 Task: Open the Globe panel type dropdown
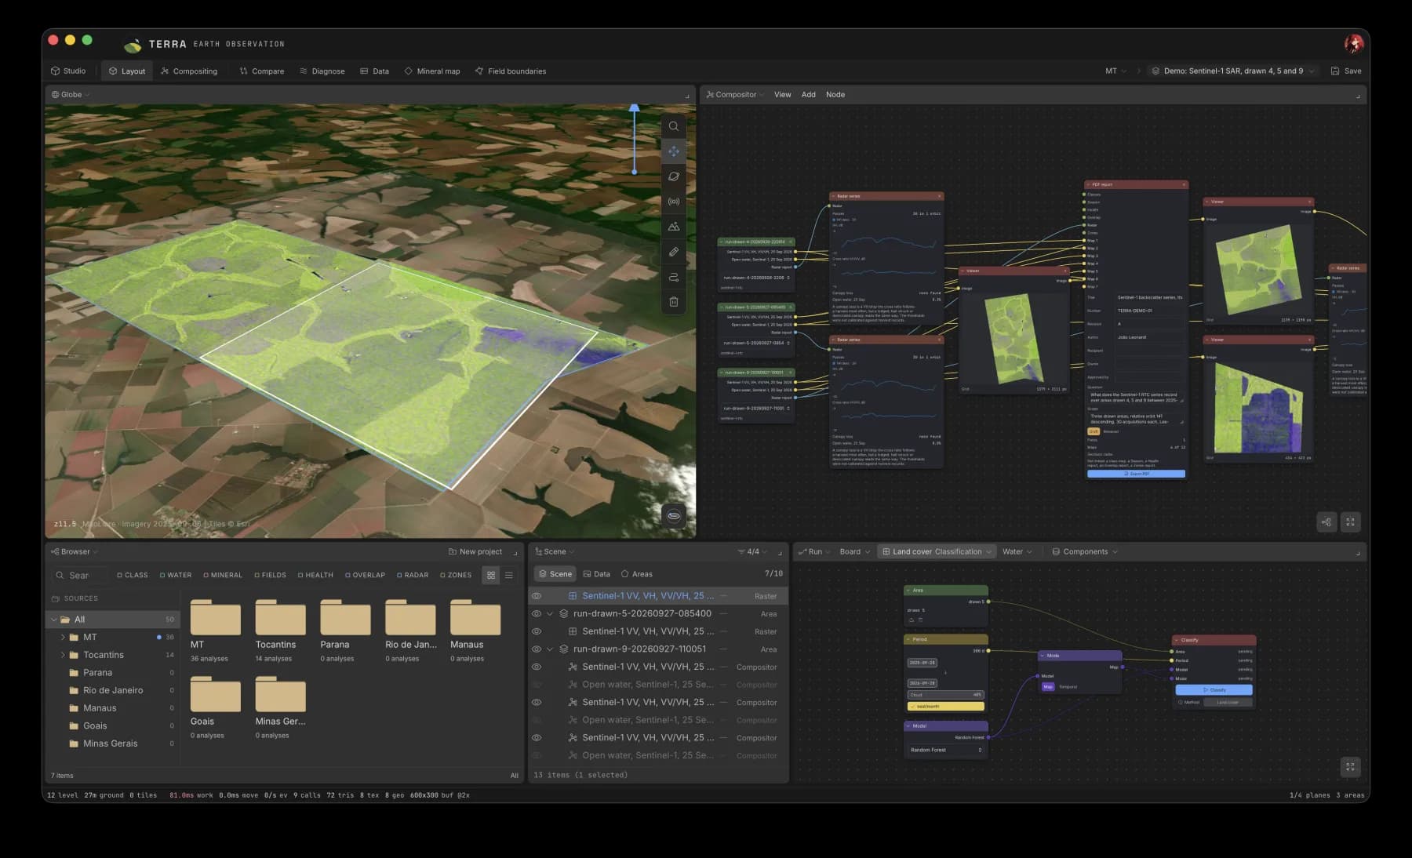pyautogui.click(x=71, y=95)
